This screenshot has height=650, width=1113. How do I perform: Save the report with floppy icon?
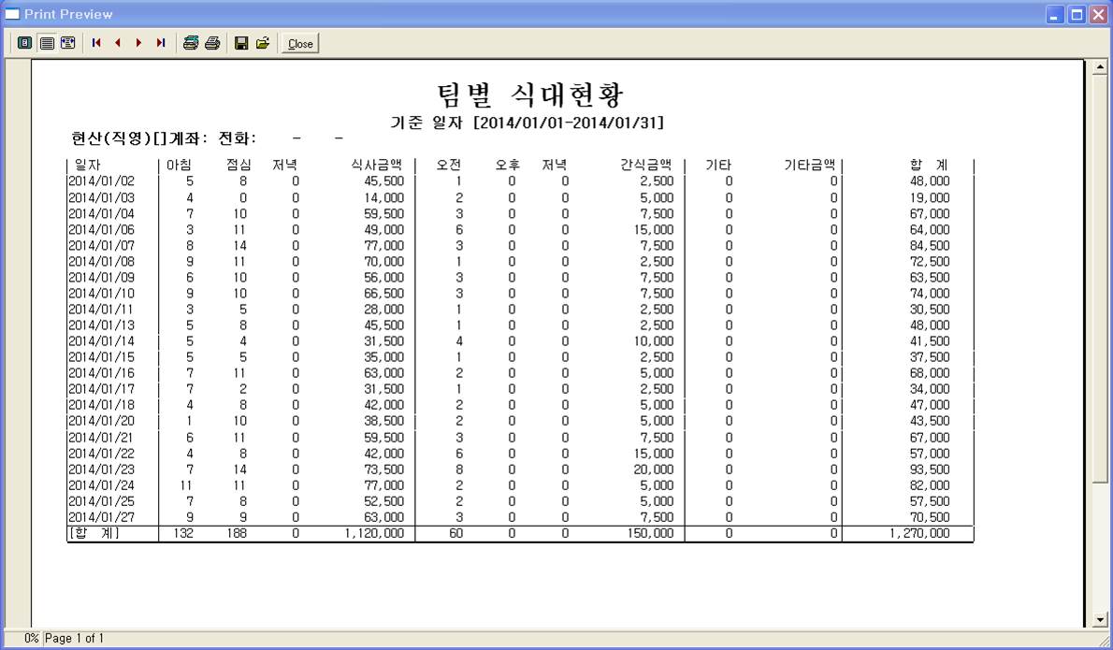click(x=241, y=43)
